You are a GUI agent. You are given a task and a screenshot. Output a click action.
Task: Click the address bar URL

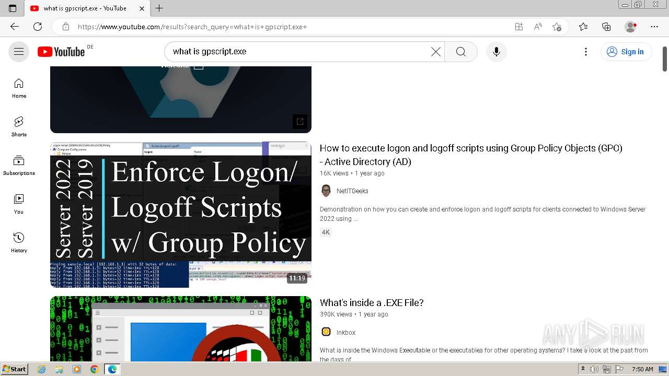(192, 27)
